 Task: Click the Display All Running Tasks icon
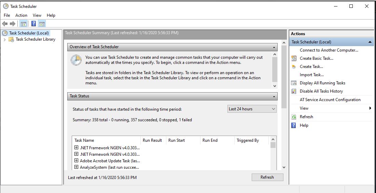click(294, 83)
